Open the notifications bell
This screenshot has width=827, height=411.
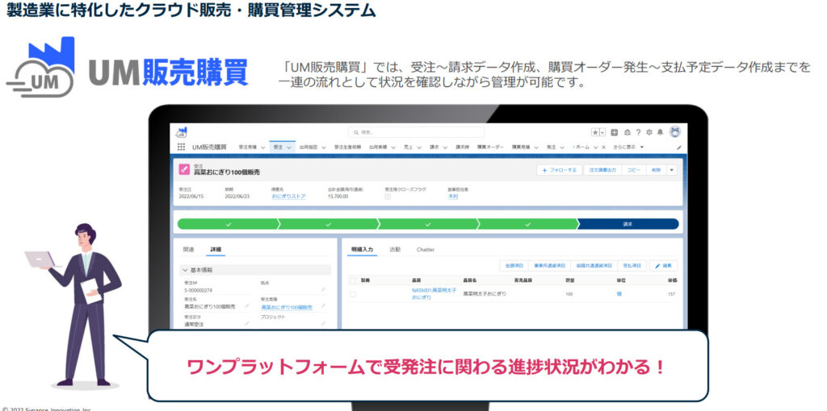click(x=661, y=133)
